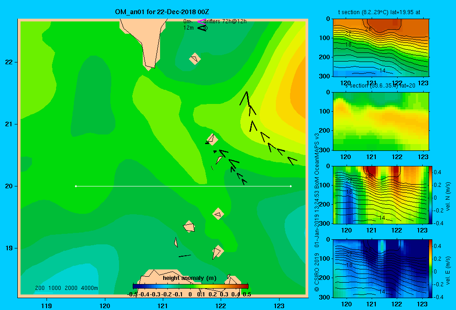This screenshot has height=310, width=456.
Task: Select the east endpoint of the white section line
Action: (x=290, y=186)
